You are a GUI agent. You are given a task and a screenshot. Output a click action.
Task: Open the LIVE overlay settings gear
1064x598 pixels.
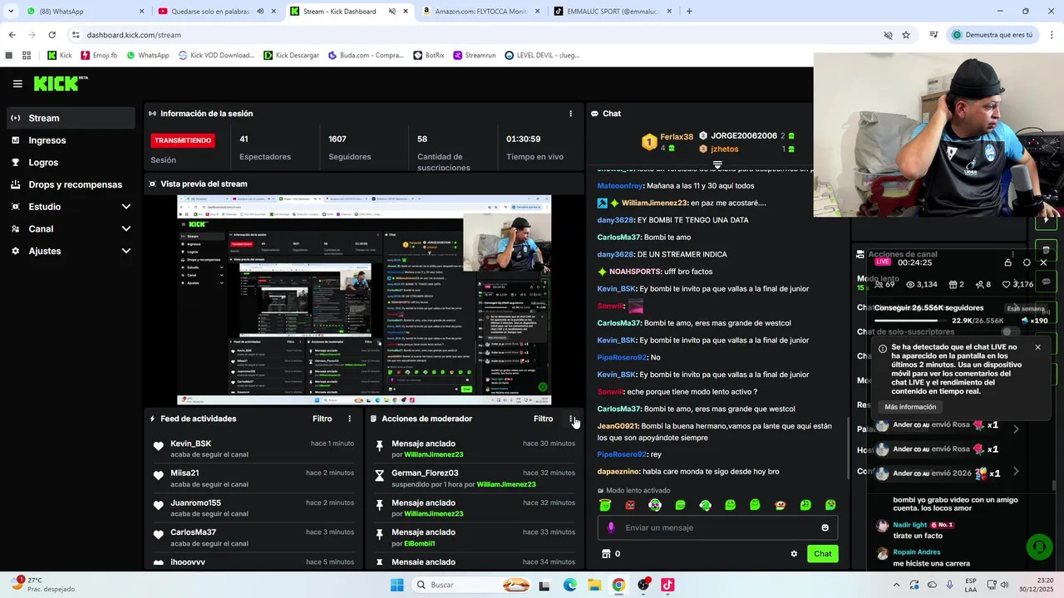coord(1027,262)
